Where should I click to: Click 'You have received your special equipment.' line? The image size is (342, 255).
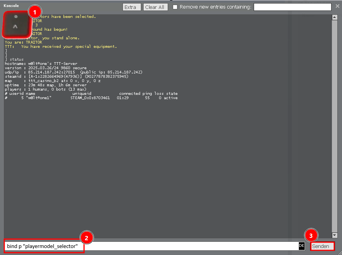pos(61,46)
